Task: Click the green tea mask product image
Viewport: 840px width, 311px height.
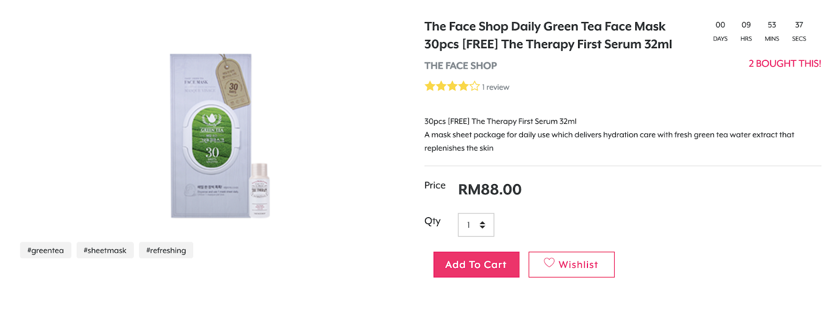Action: coord(211,135)
